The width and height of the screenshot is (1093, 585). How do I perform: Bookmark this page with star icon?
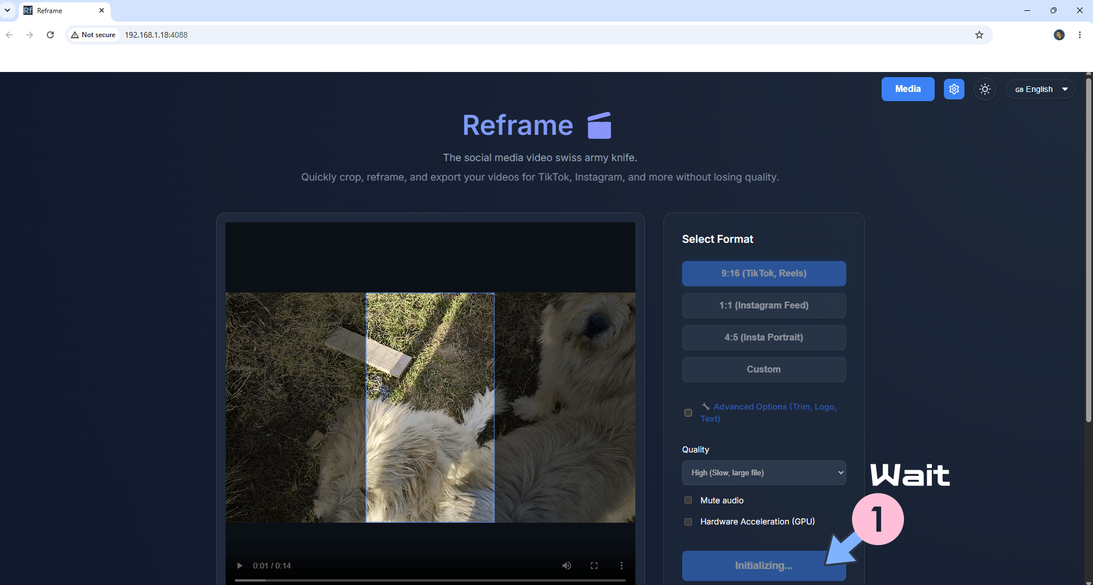pos(979,35)
